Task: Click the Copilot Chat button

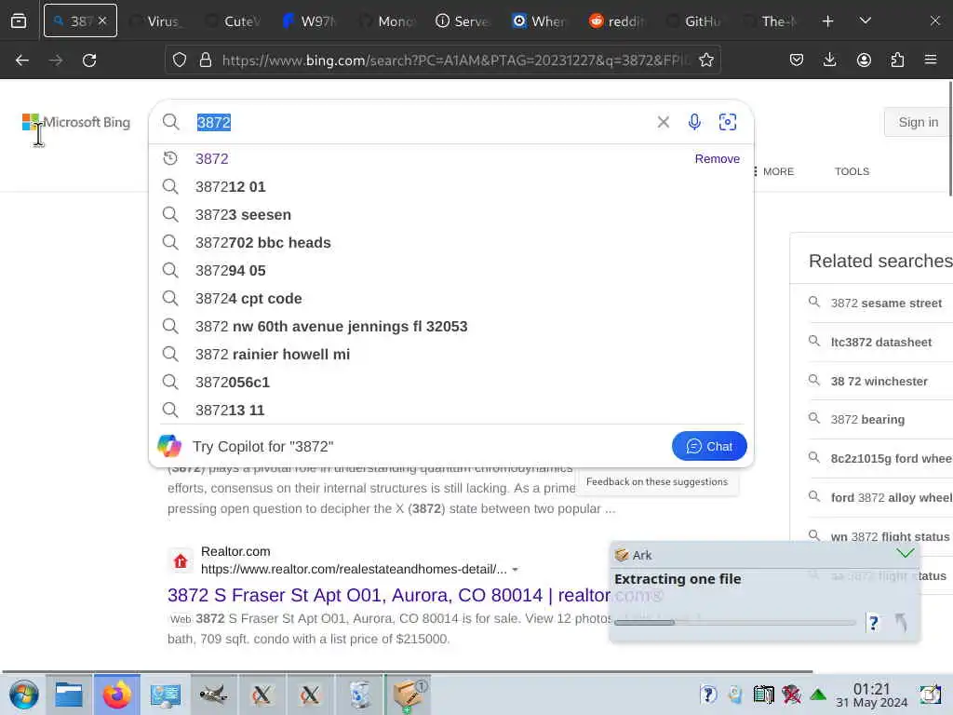Action: (x=708, y=446)
